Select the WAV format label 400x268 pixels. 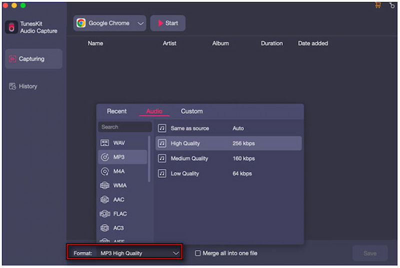[x=119, y=143]
